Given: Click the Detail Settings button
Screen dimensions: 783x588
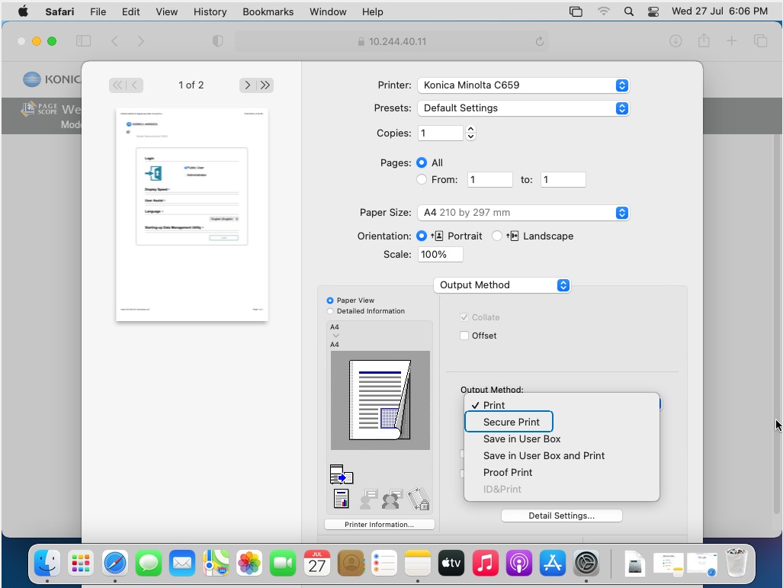Looking at the screenshot, I should click(561, 516).
